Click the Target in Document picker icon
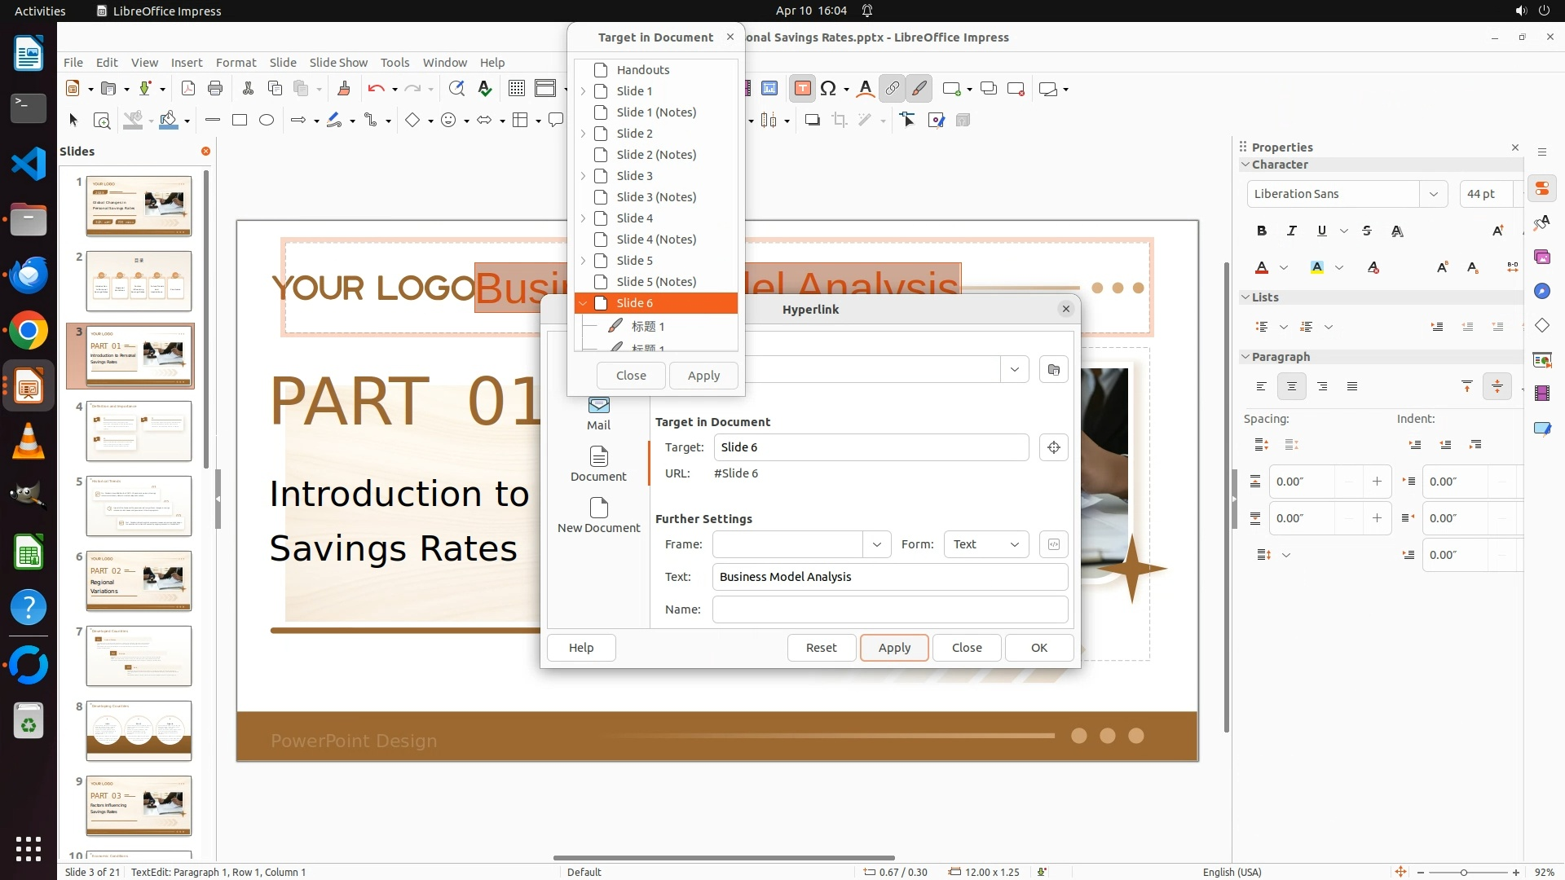The width and height of the screenshot is (1565, 880). 1053,447
